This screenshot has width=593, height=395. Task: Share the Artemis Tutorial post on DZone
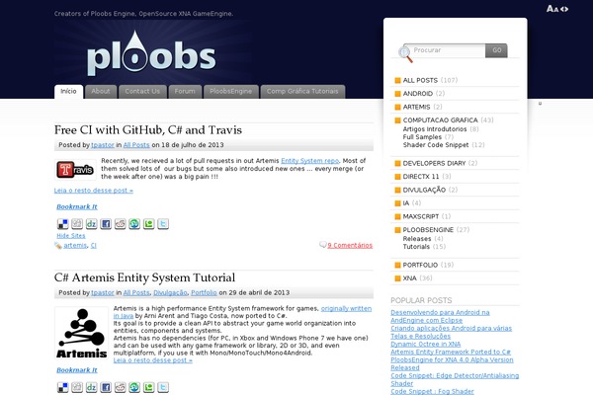(x=92, y=387)
